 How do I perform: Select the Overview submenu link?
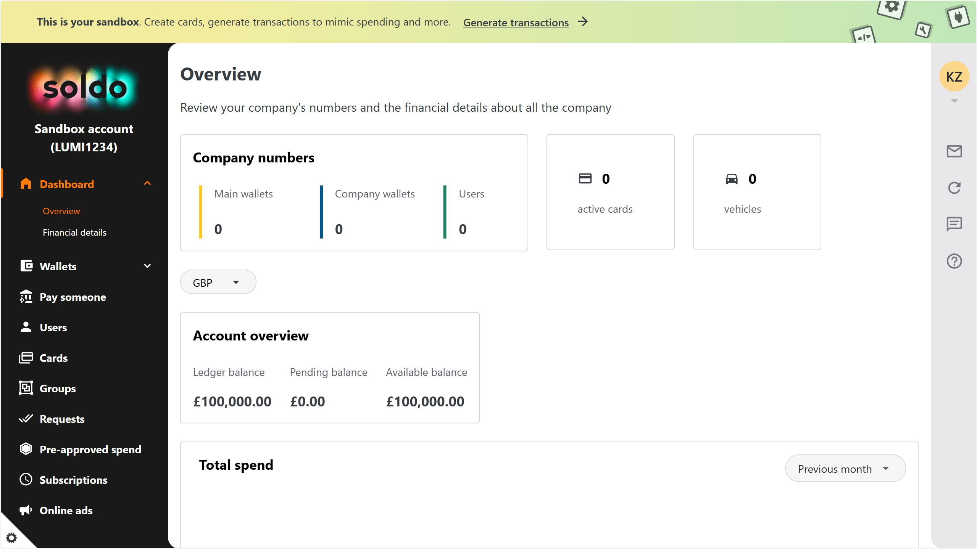[x=61, y=211]
